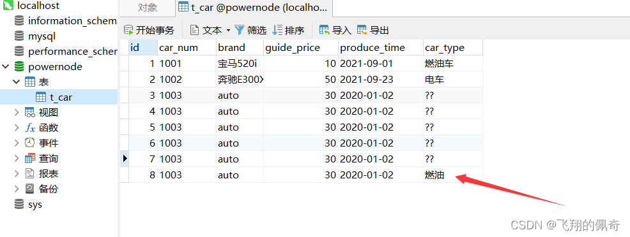630x237 pixels.
Task: Click the 2021-09-01 produce_time cell
Action: click(x=381, y=63)
